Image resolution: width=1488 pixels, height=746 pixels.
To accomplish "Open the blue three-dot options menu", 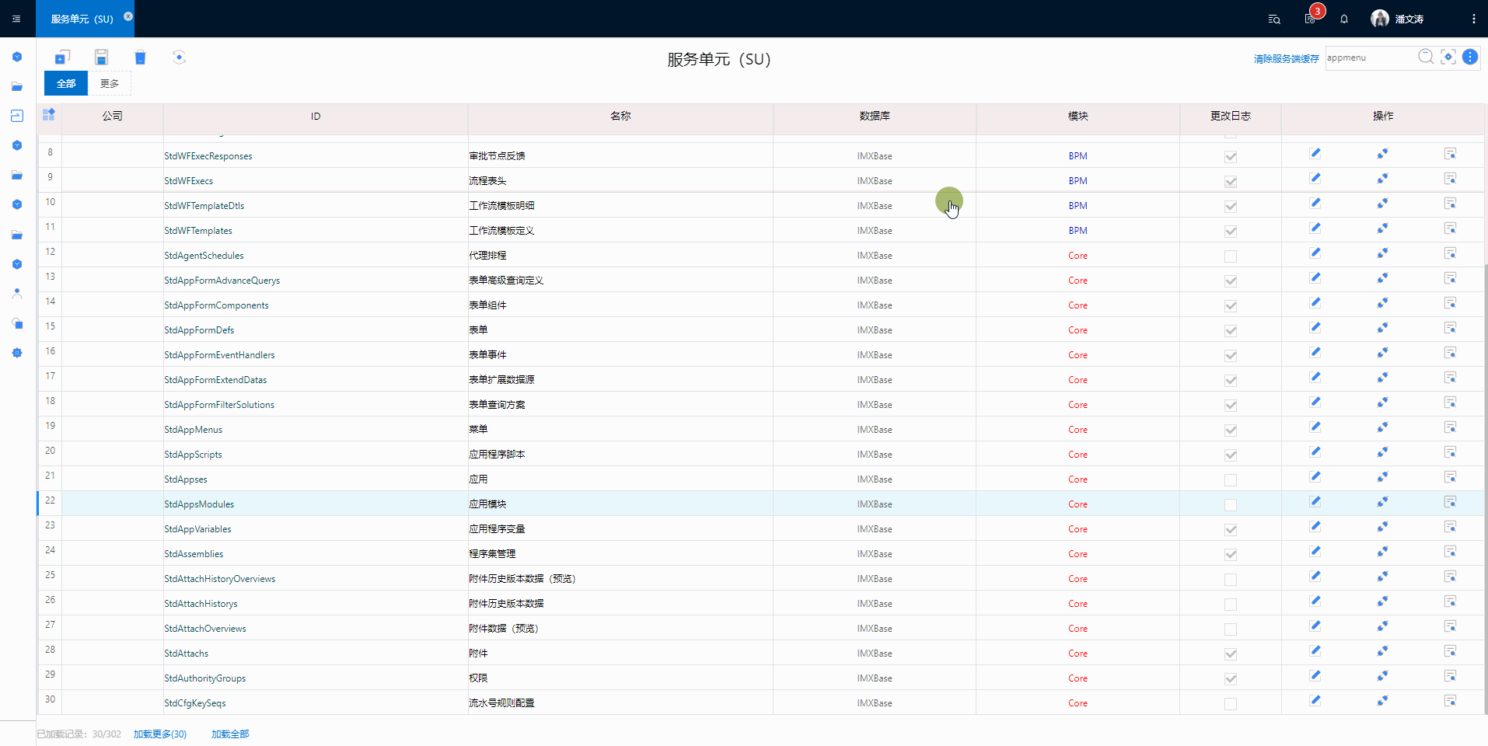I will 1470,57.
